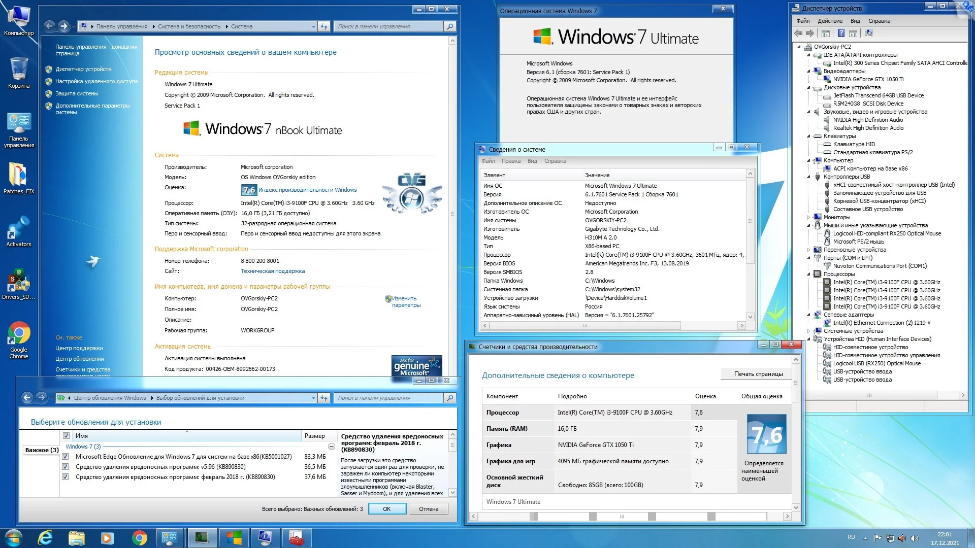Uncheck Microsoft Edge update KB5001027

click(66, 457)
